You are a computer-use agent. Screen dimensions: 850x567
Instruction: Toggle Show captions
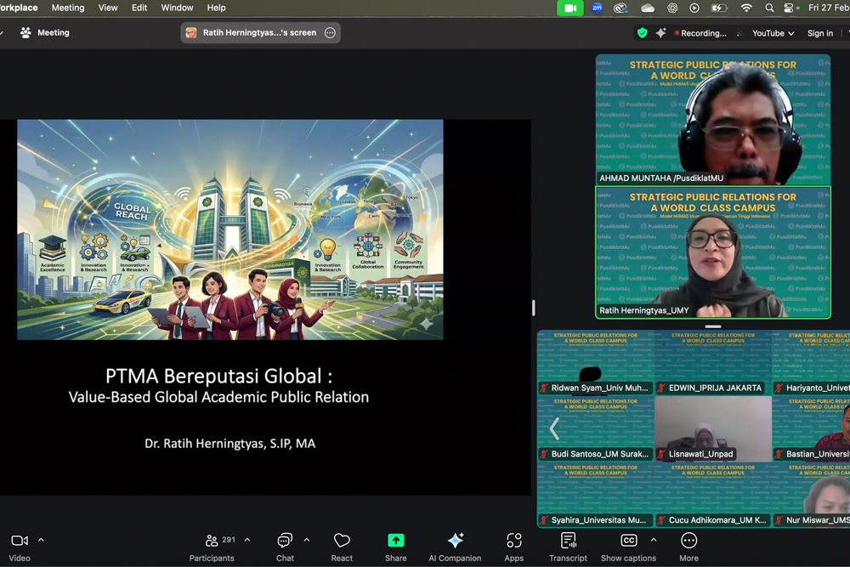pos(628,541)
